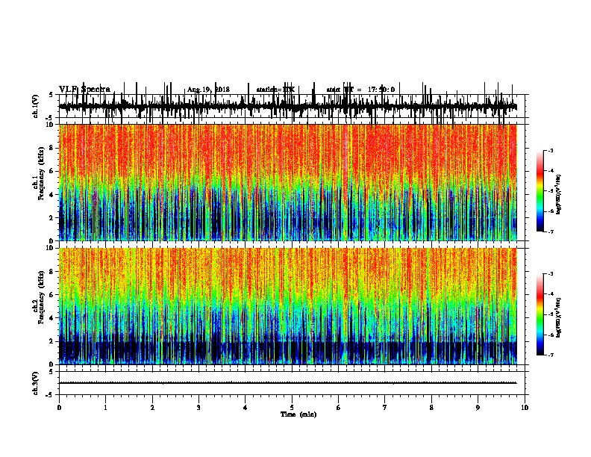
Task: Click the '6' kHz tick of ch.2 spectrogram
Action: coord(51,295)
